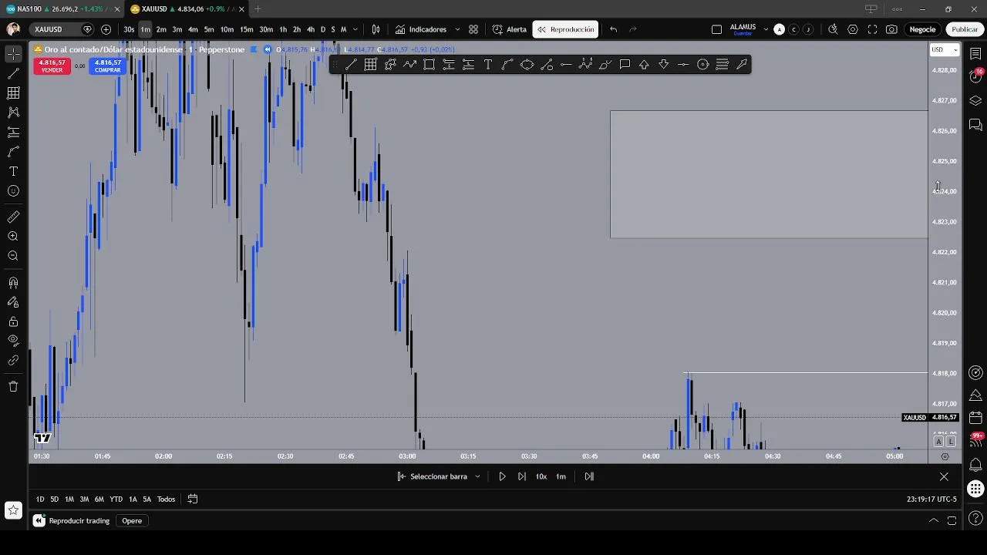
Task: Take a chart snapshot with camera icon
Action: 891,29
